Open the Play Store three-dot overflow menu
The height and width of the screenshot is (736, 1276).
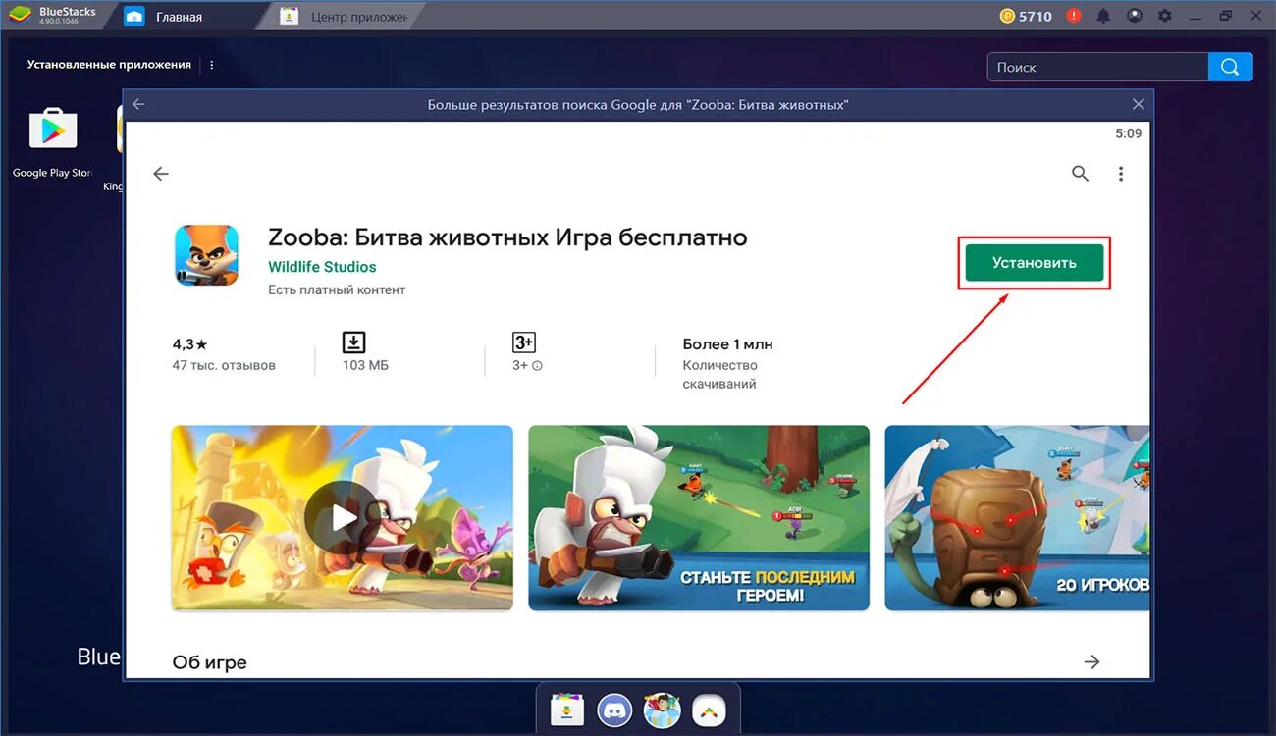click(1121, 174)
